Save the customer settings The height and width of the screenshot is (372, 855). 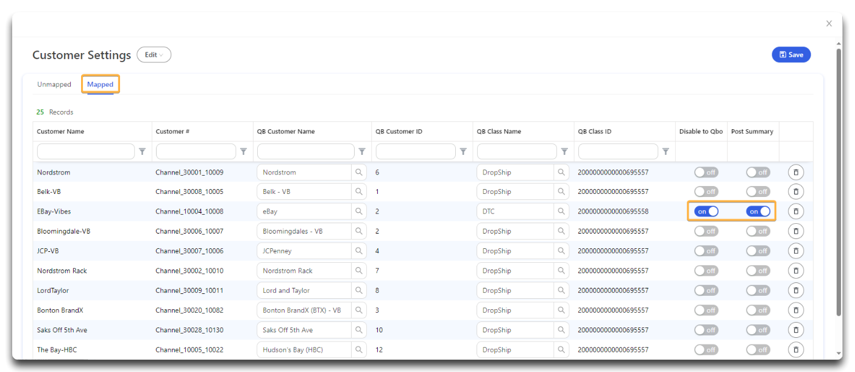pos(791,55)
